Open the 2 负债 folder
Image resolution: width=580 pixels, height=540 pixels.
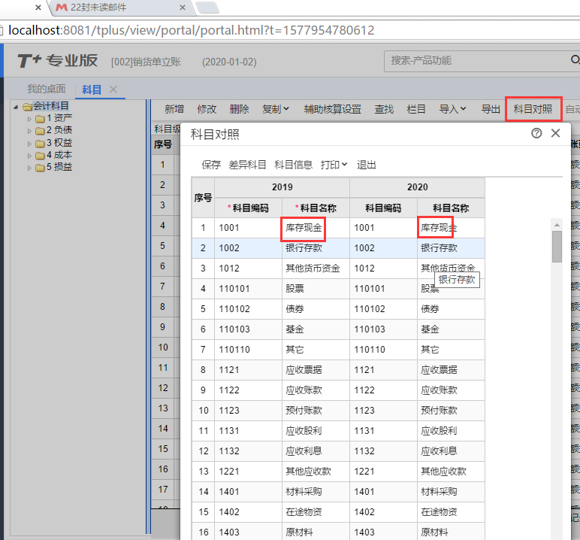coord(53,130)
